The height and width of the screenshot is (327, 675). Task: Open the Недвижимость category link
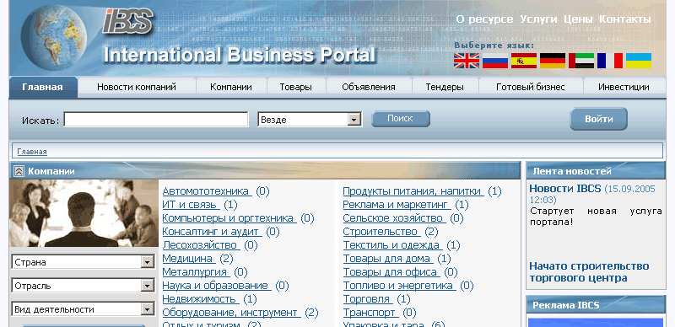pyautogui.click(x=200, y=299)
